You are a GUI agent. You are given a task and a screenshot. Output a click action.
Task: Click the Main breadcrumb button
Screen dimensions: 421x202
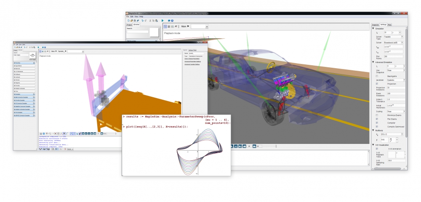tap(183, 27)
